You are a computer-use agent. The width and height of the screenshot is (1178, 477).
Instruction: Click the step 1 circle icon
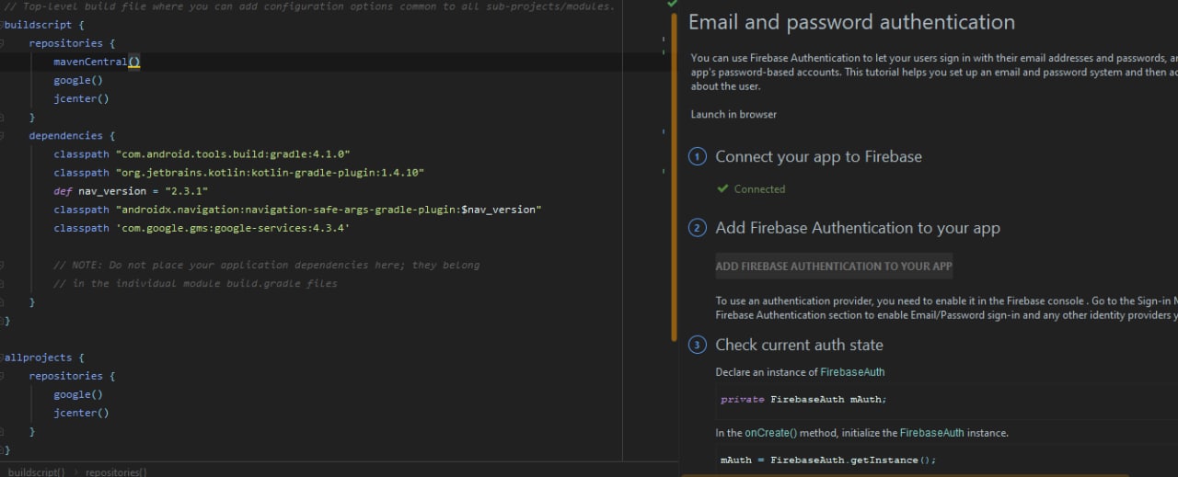click(698, 157)
